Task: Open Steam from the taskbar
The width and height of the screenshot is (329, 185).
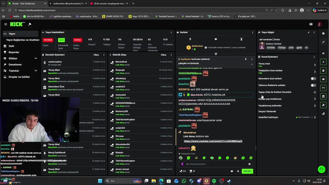Action: pyautogui.click(x=229, y=181)
